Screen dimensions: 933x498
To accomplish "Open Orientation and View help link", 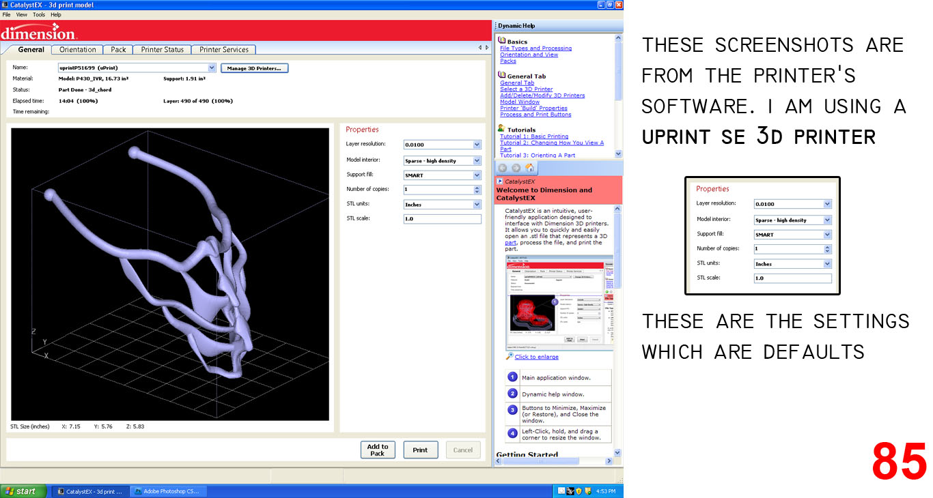I will [x=529, y=55].
